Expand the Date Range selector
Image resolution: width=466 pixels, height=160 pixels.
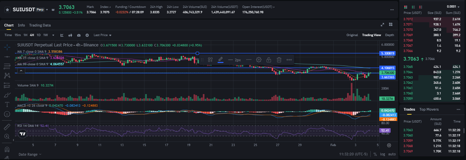tap(30, 154)
